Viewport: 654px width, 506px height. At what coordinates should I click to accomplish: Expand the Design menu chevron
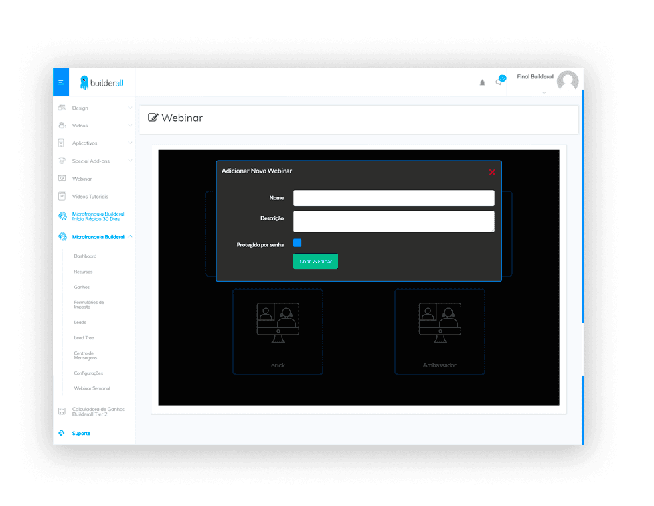[130, 108]
